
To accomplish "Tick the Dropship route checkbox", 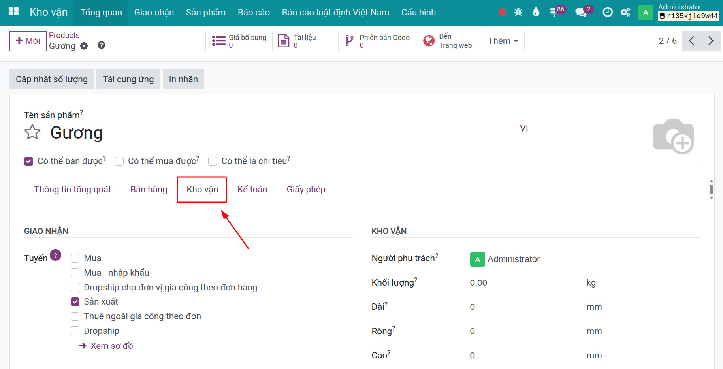I will click(x=75, y=331).
